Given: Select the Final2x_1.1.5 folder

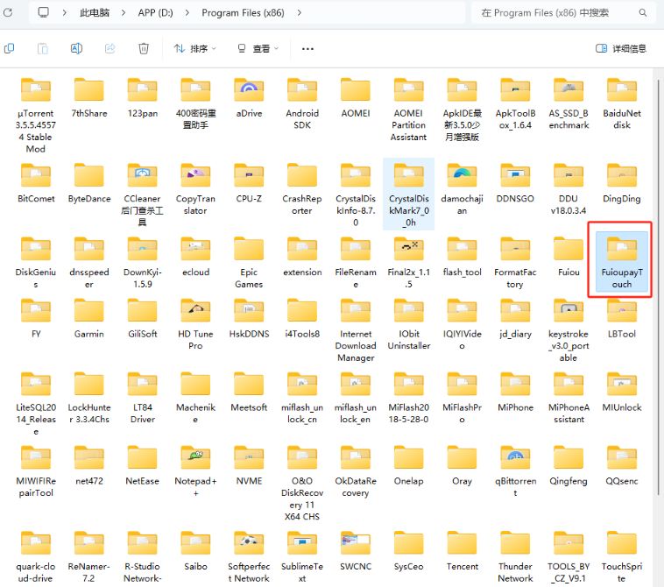Looking at the screenshot, I should click(408, 262).
